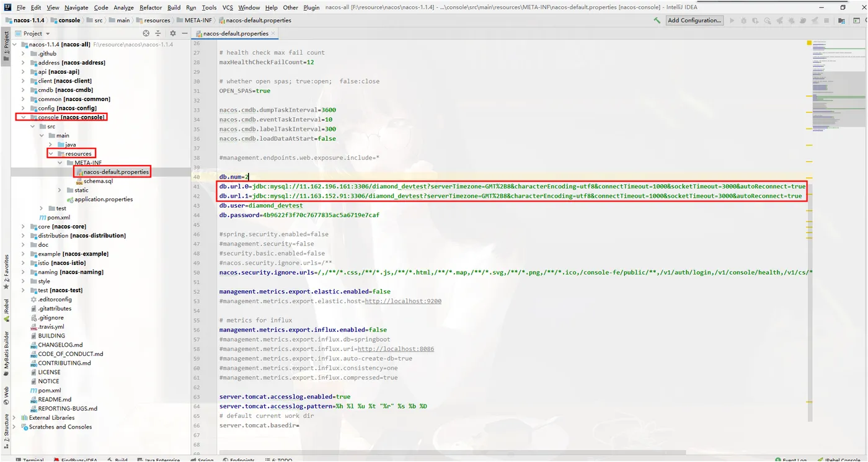The image size is (868, 462).
Task: Open the JRebel side tool window
Action: (x=6, y=310)
